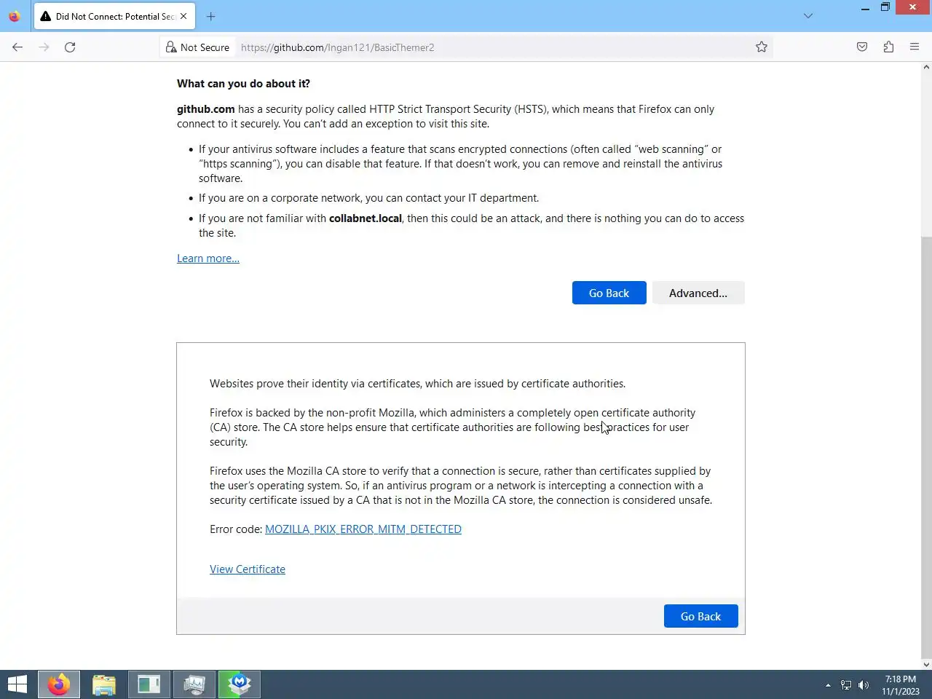This screenshot has width=932, height=699.
Task: Select the Did Not Connect tab
Action: coord(114,16)
